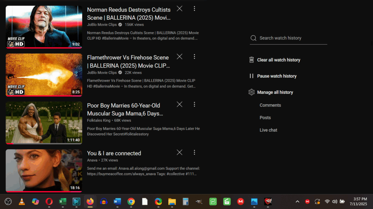This screenshot has width=373, height=209.
Task: Open clock and date 3:57 PM
Action: [x=358, y=202]
